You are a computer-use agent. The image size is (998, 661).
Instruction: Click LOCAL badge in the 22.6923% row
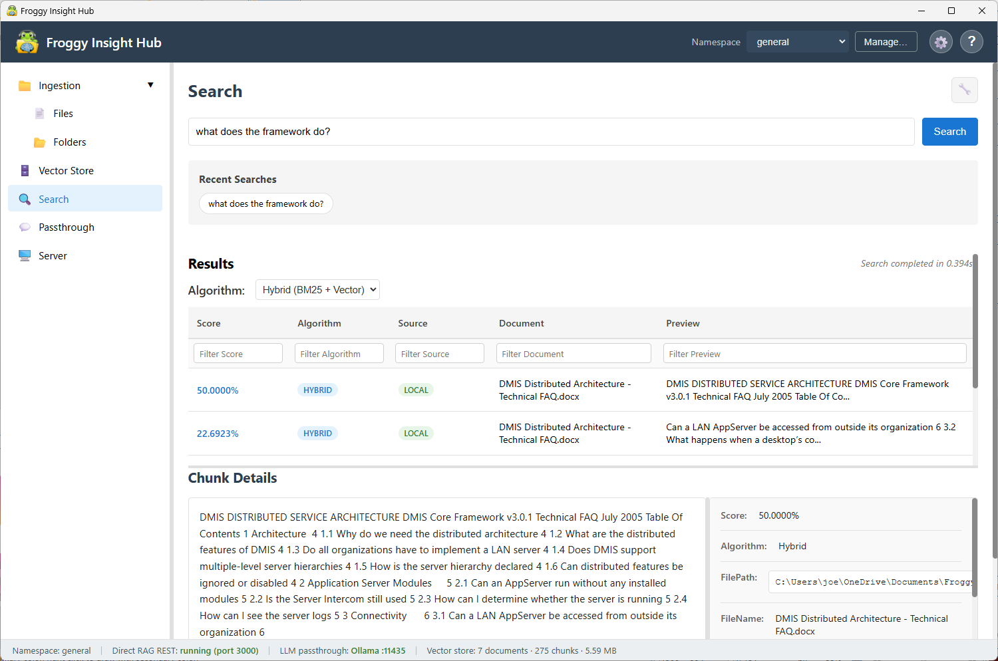click(x=416, y=434)
